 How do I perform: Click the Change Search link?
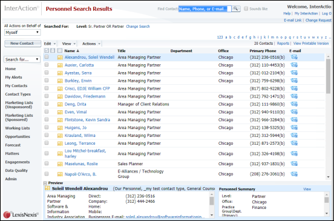point(138,27)
